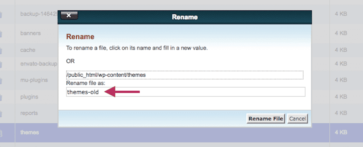The width and height of the screenshot is (363, 147).
Task: Confirm with the Rename File button
Action: 266,119
